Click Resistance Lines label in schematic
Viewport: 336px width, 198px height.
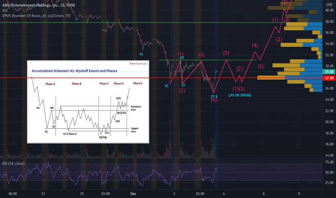pos(136,108)
